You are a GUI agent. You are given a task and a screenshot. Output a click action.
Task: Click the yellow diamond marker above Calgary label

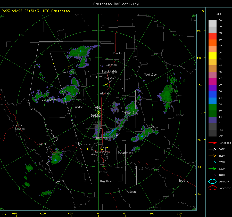pos(102,149)
